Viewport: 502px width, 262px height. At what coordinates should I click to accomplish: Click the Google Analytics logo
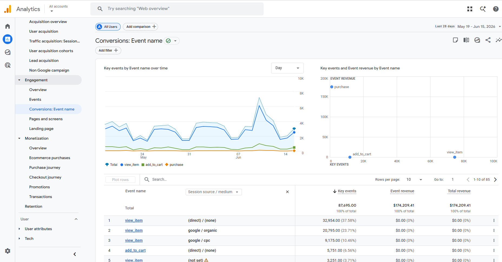(8, 9)
